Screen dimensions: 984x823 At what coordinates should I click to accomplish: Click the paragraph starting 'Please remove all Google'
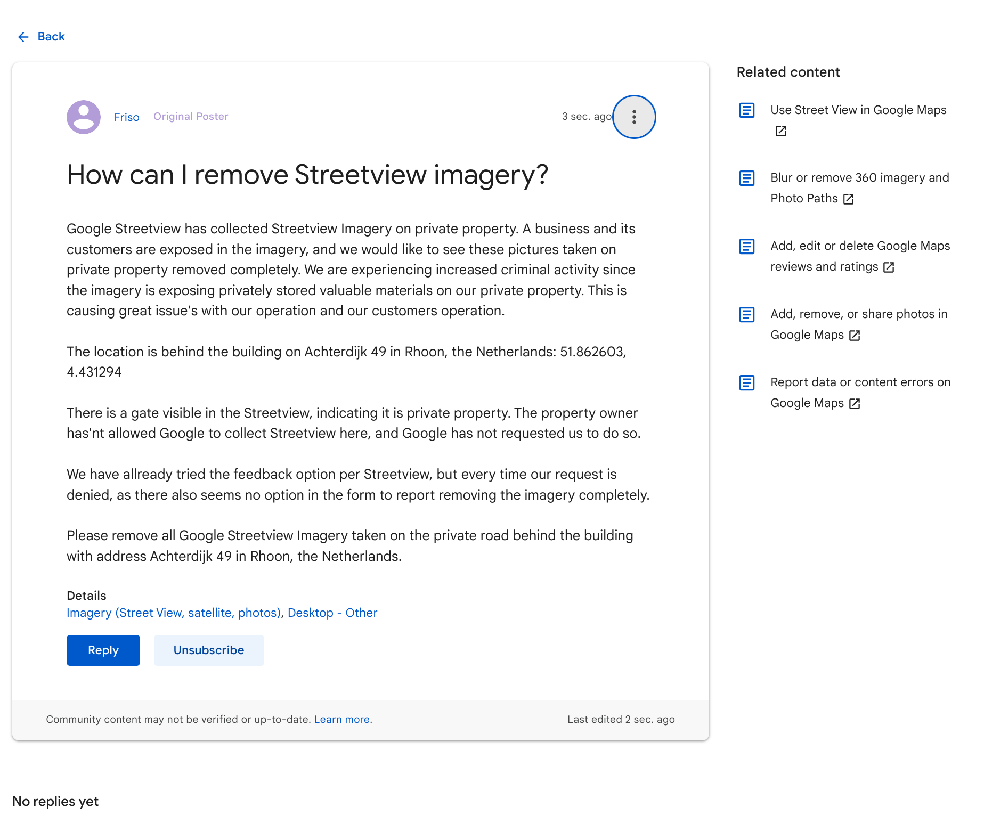coord(350,546)
